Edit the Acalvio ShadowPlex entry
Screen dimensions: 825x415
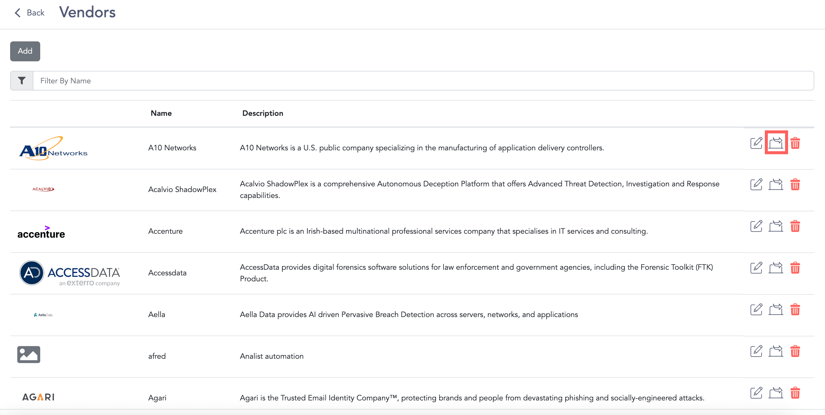click(756, 184)
